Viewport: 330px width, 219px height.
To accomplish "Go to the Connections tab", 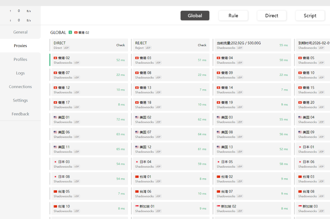I will [20, 87].
